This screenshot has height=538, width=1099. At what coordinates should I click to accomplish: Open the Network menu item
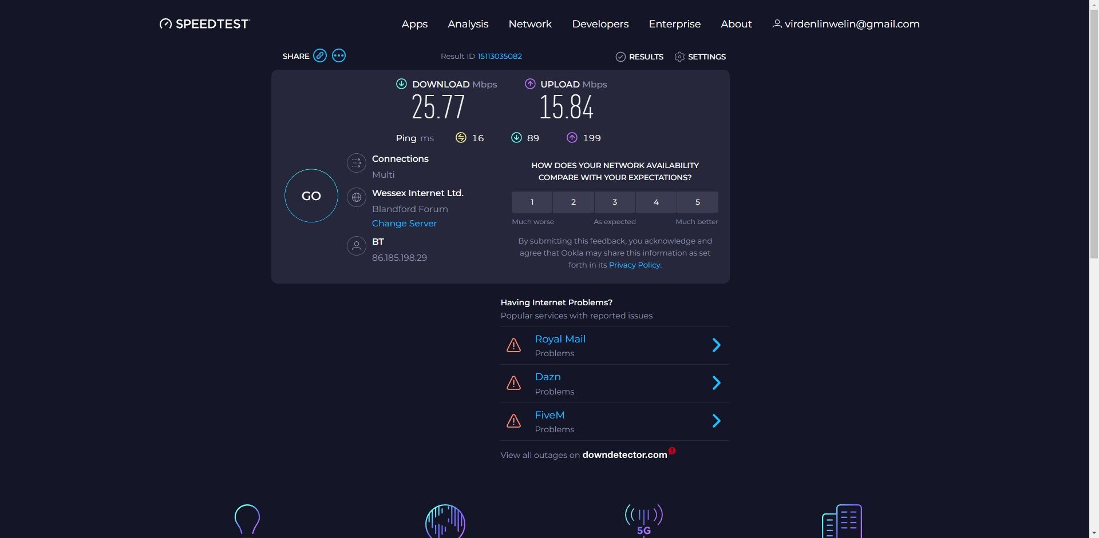[529, 24]
